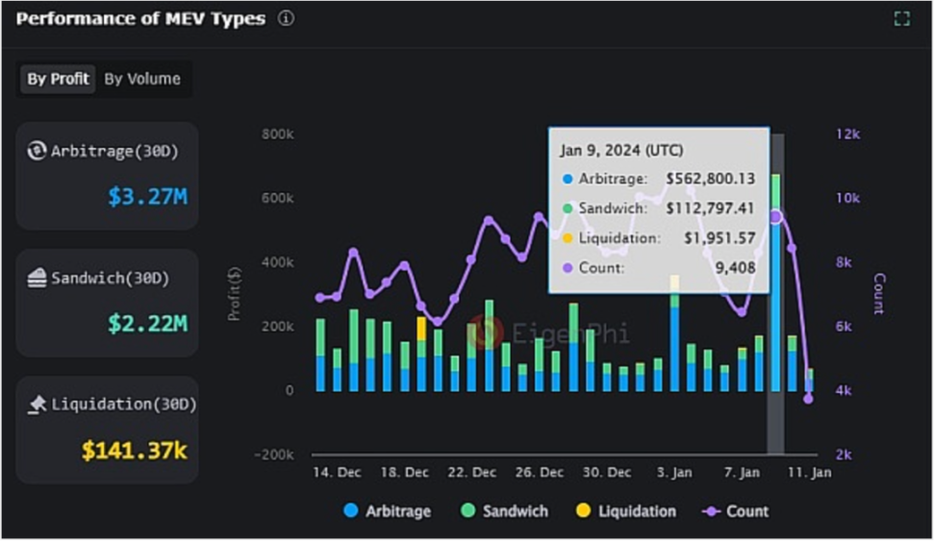Switch to the By Volume tab
The height and width of the screenshot is (541, 935).
tap(141, 79)
